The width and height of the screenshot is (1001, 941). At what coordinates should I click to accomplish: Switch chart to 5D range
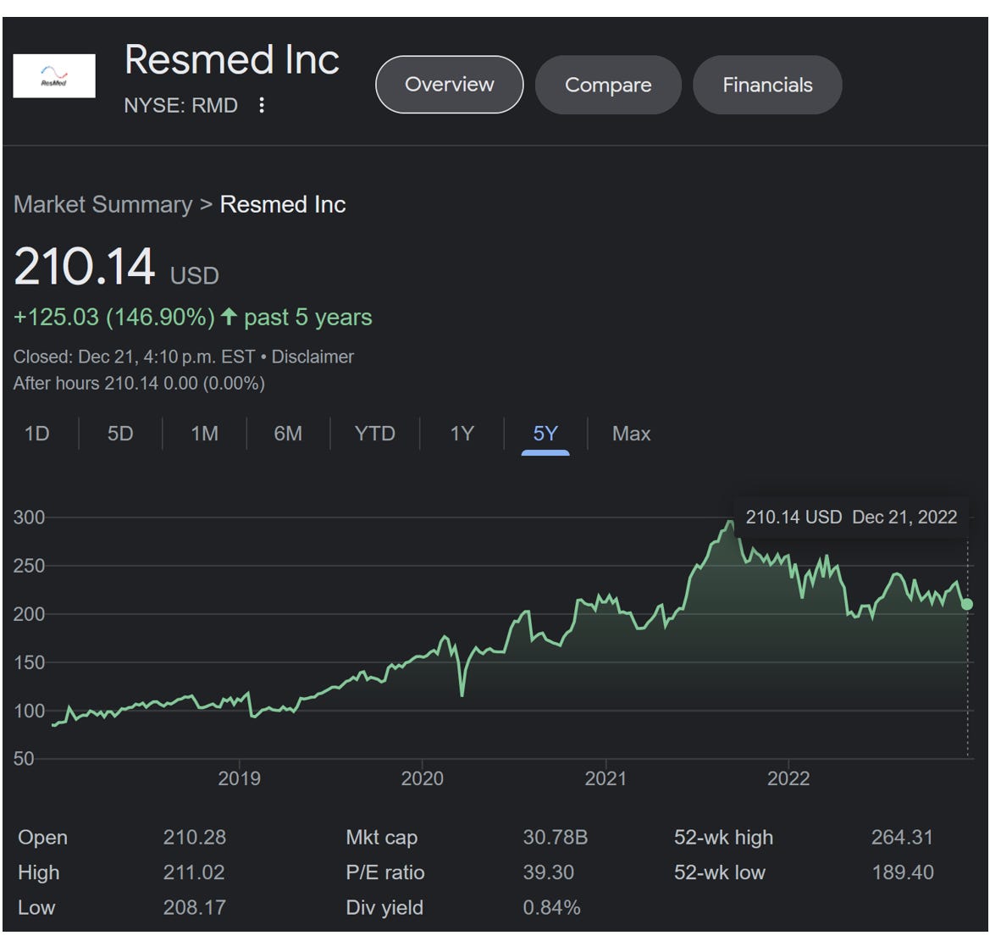120,435
